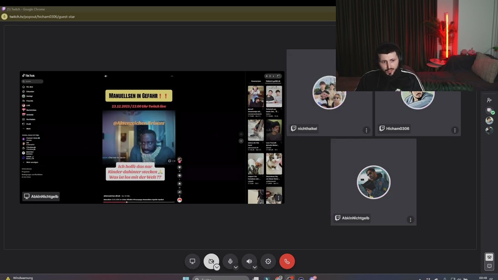Open the Windows Start menu
This screenshot has width=498, height=280.
pyautogui.click(x=186, y=278)
